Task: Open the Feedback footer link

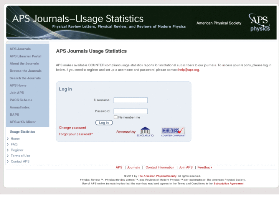Action: coord(205,167)
